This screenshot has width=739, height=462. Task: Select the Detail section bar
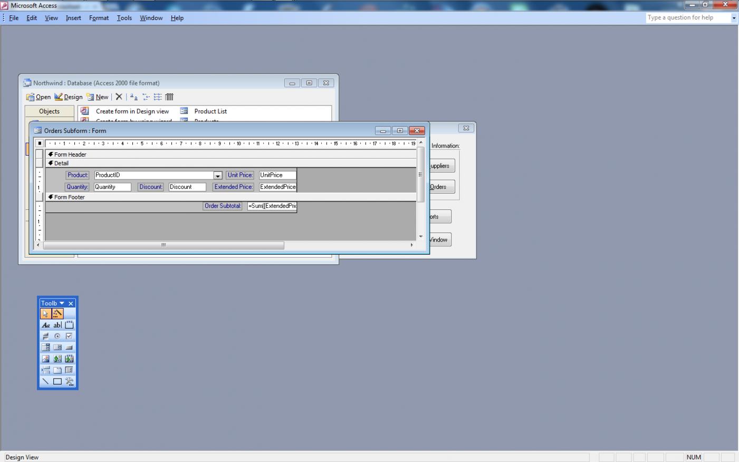click(231, 163)
